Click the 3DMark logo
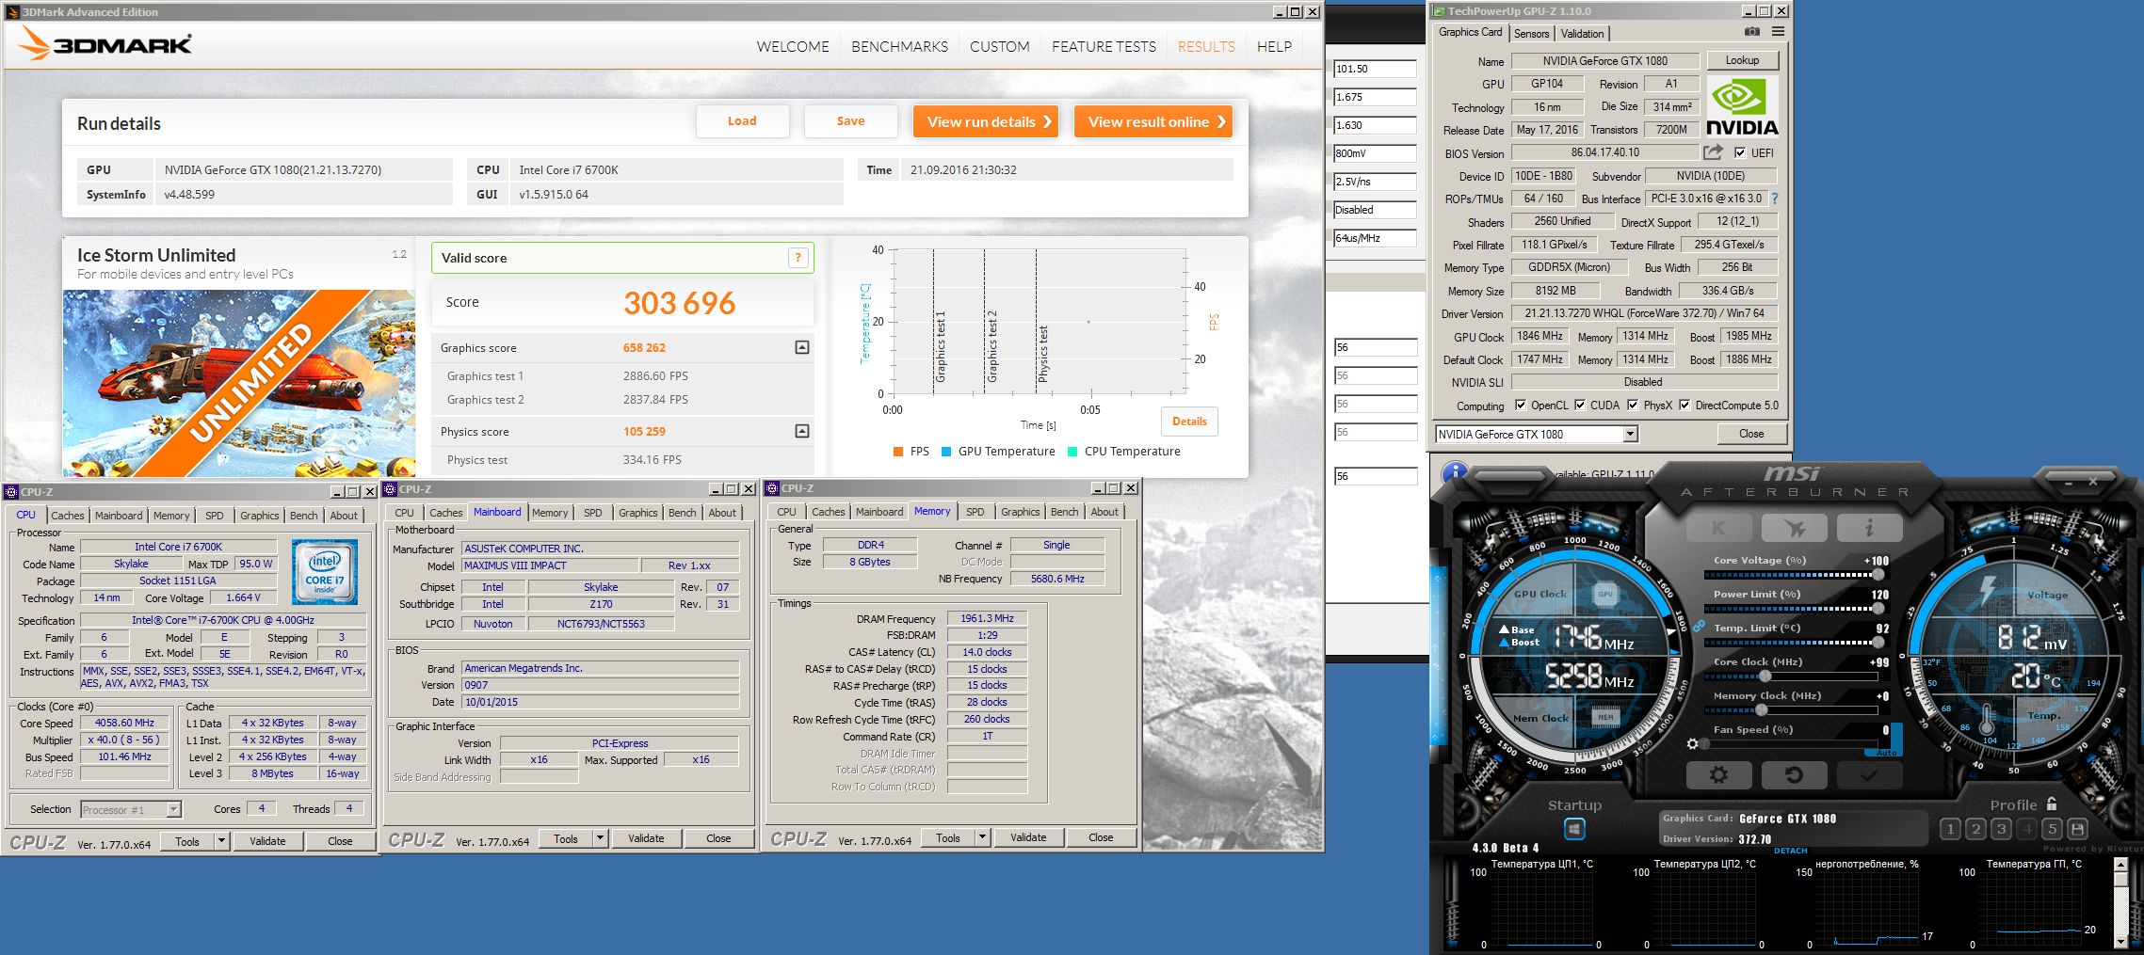This screenshot has height=955, width=2144. (x=105, y=43)
